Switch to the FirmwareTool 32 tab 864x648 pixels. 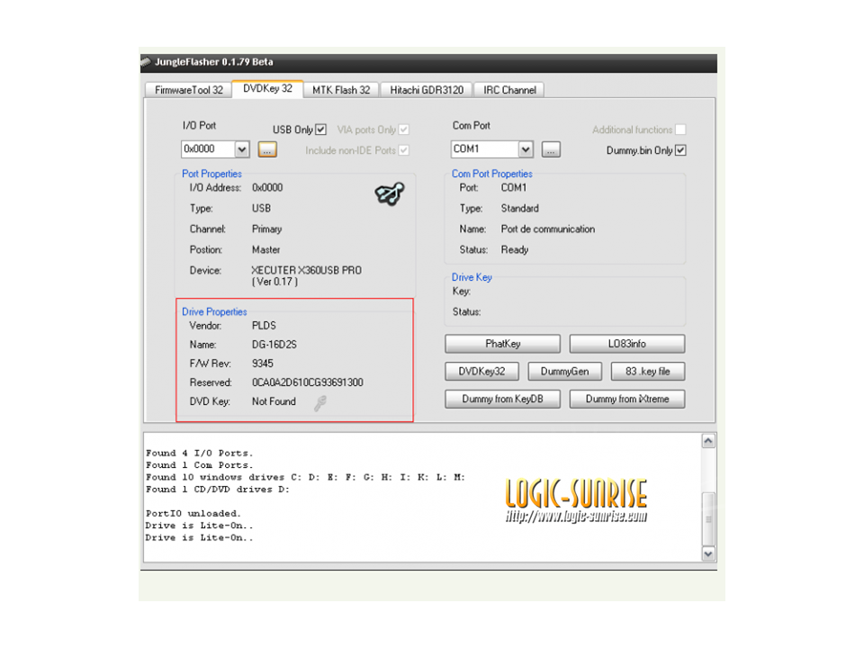pyautogui.click(x=188, y=90)
